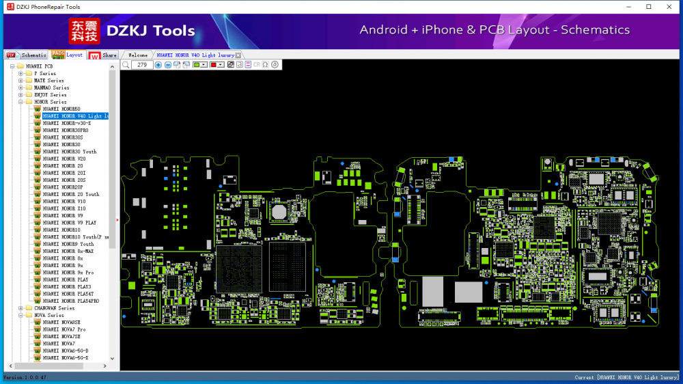Open the green color dropdown
Screen dimensions: 683x384
pyautogui.click(x=204, y=65)
